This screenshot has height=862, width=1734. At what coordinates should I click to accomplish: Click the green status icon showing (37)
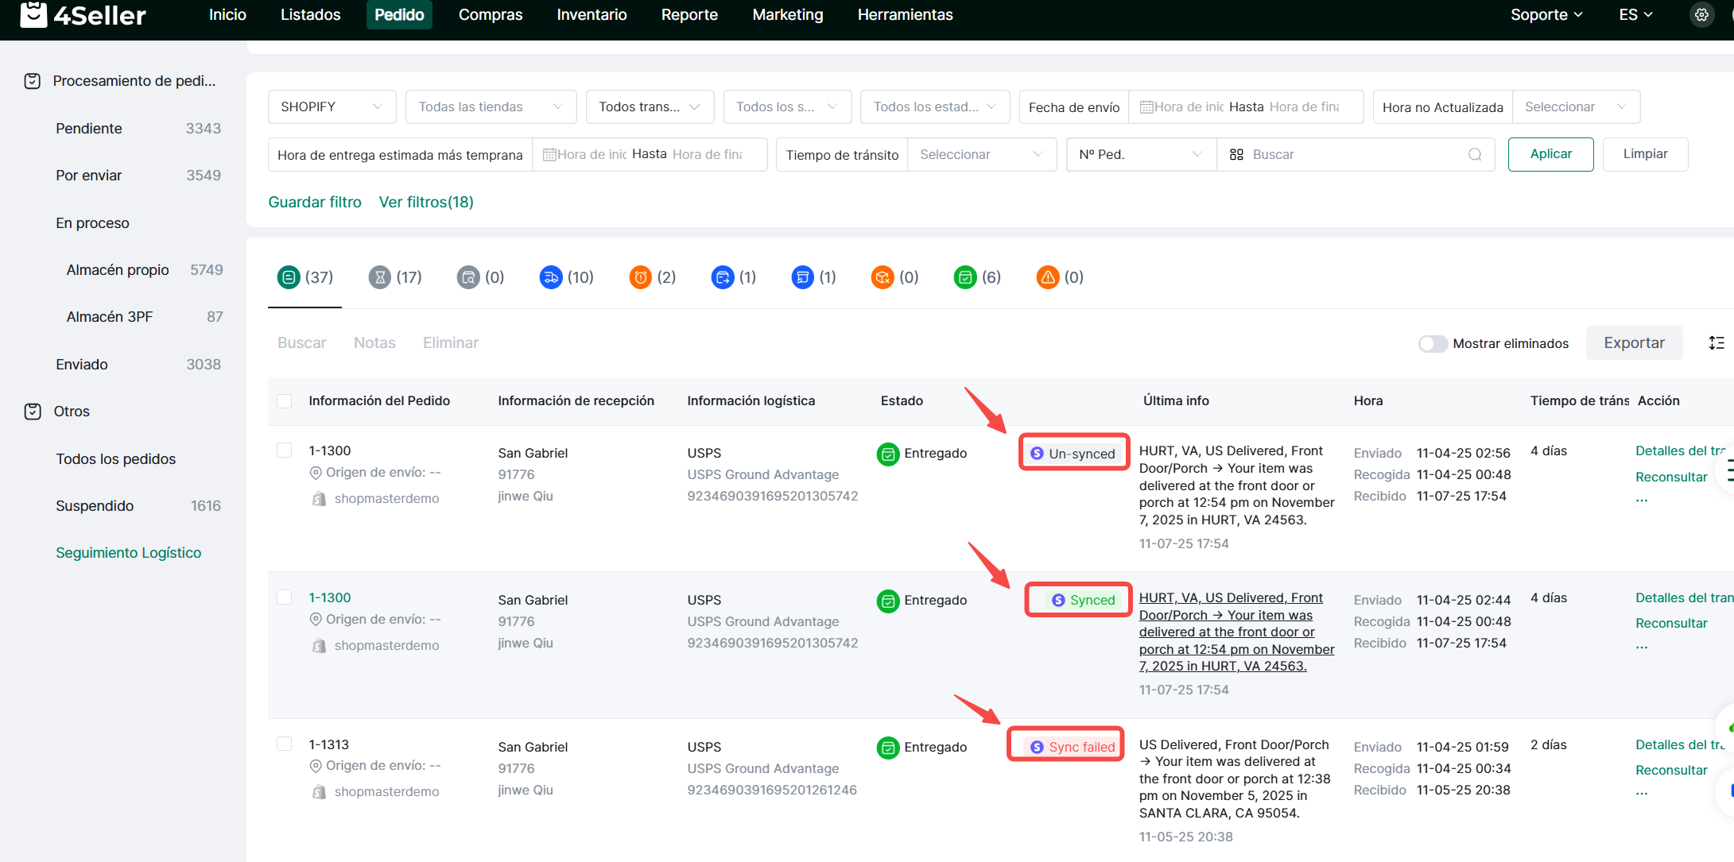(x=289, y=277)
